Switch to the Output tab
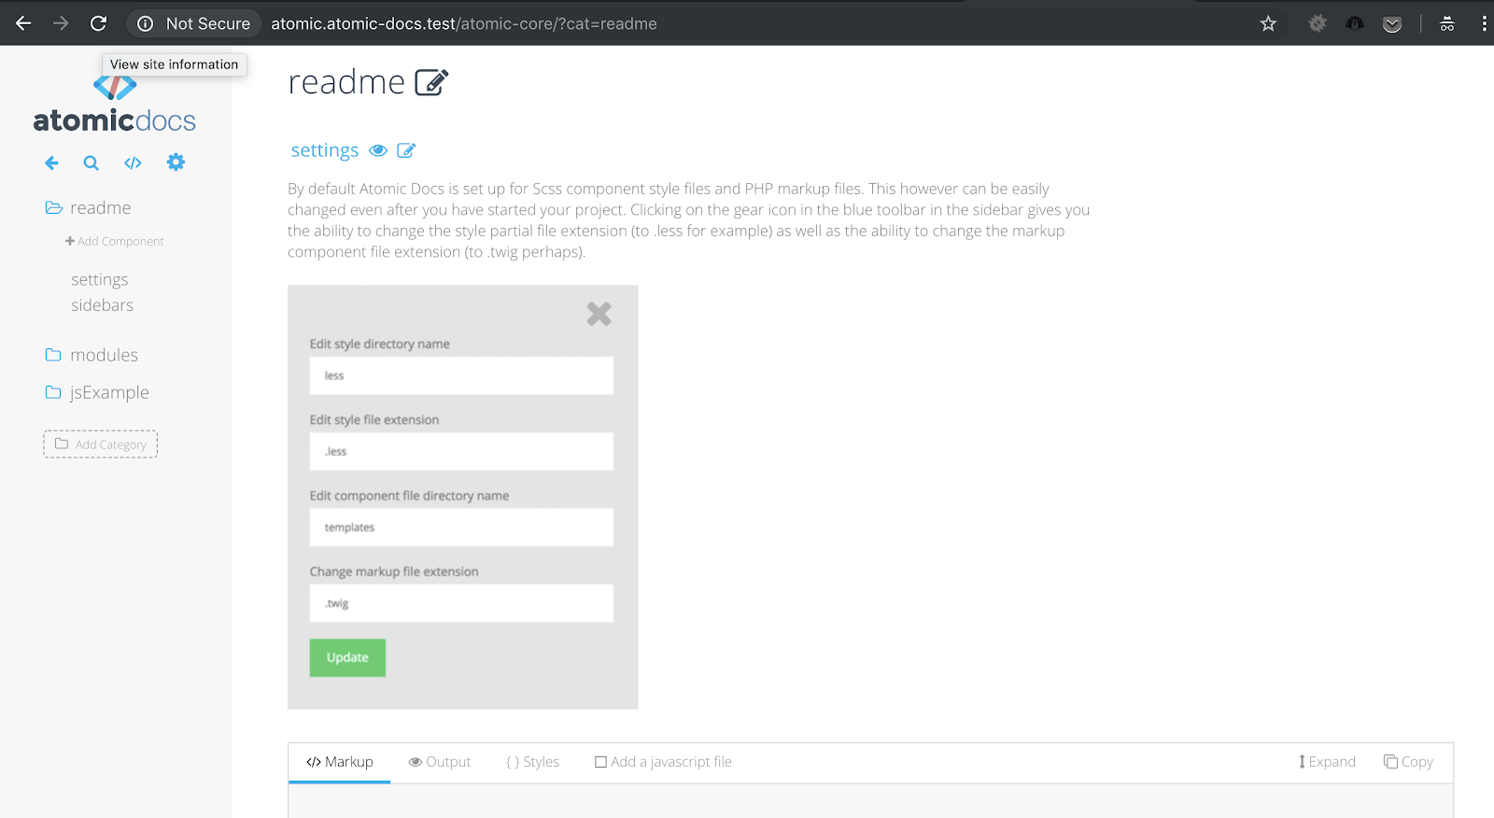 (x=440, y=762)
